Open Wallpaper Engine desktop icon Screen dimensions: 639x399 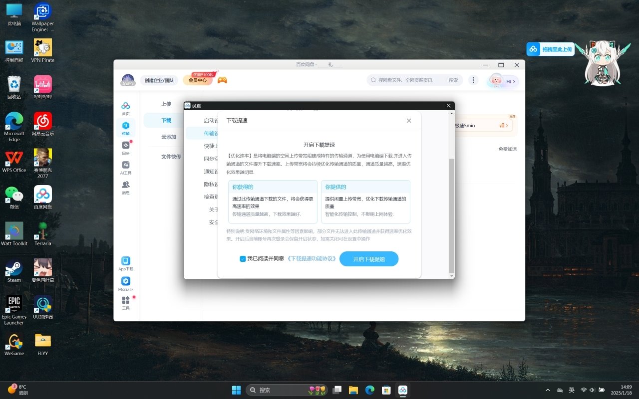(43, 17)
